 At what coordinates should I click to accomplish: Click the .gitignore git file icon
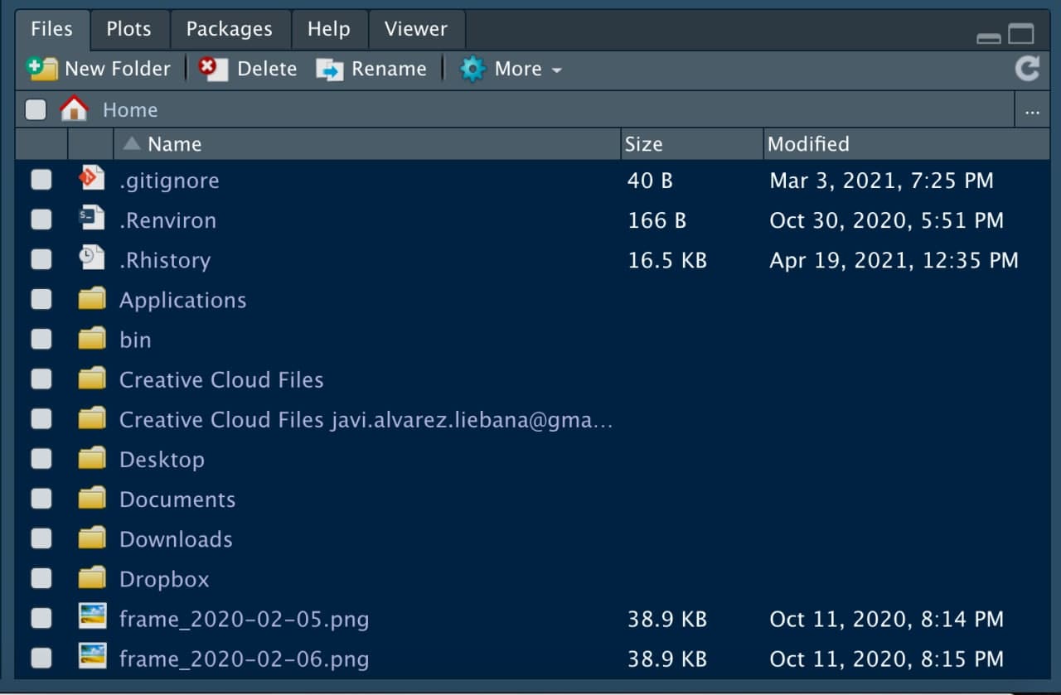pyautogui.click(x=91, y=180)
